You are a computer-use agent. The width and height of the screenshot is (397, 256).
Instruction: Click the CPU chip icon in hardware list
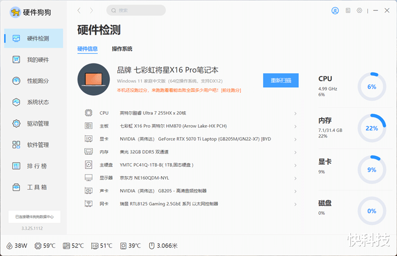pyautogui.click(x=89, y=113)
